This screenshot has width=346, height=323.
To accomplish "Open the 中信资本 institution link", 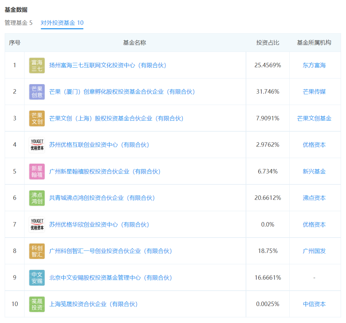I will tap(314, 304).
